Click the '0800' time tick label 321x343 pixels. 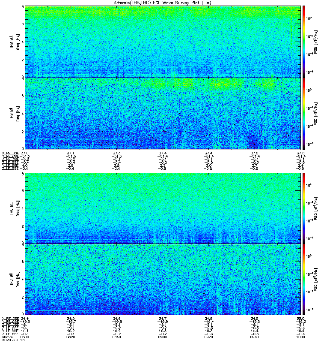click(x=25, y=337)
